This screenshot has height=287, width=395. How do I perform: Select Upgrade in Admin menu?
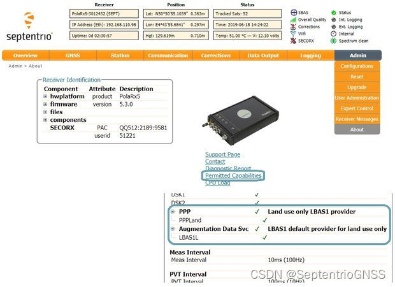tap(357, 87)
